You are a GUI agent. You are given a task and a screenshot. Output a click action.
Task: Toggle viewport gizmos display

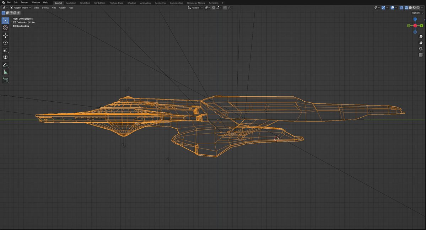[x=383, y=7]
